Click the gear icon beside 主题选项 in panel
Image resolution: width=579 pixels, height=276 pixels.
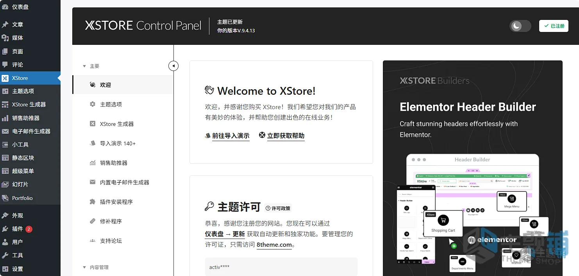(x=93, y=104)
